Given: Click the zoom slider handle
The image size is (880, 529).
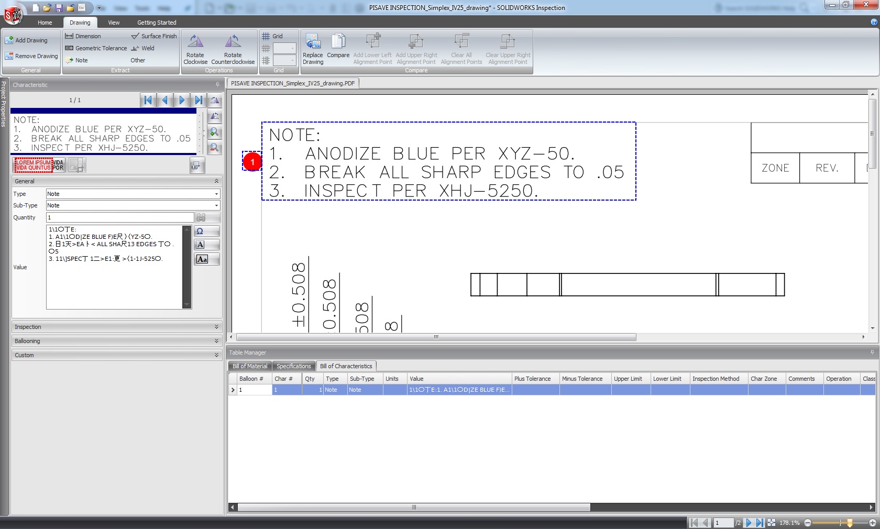Looking at the screenshot, I should [850, 523].
